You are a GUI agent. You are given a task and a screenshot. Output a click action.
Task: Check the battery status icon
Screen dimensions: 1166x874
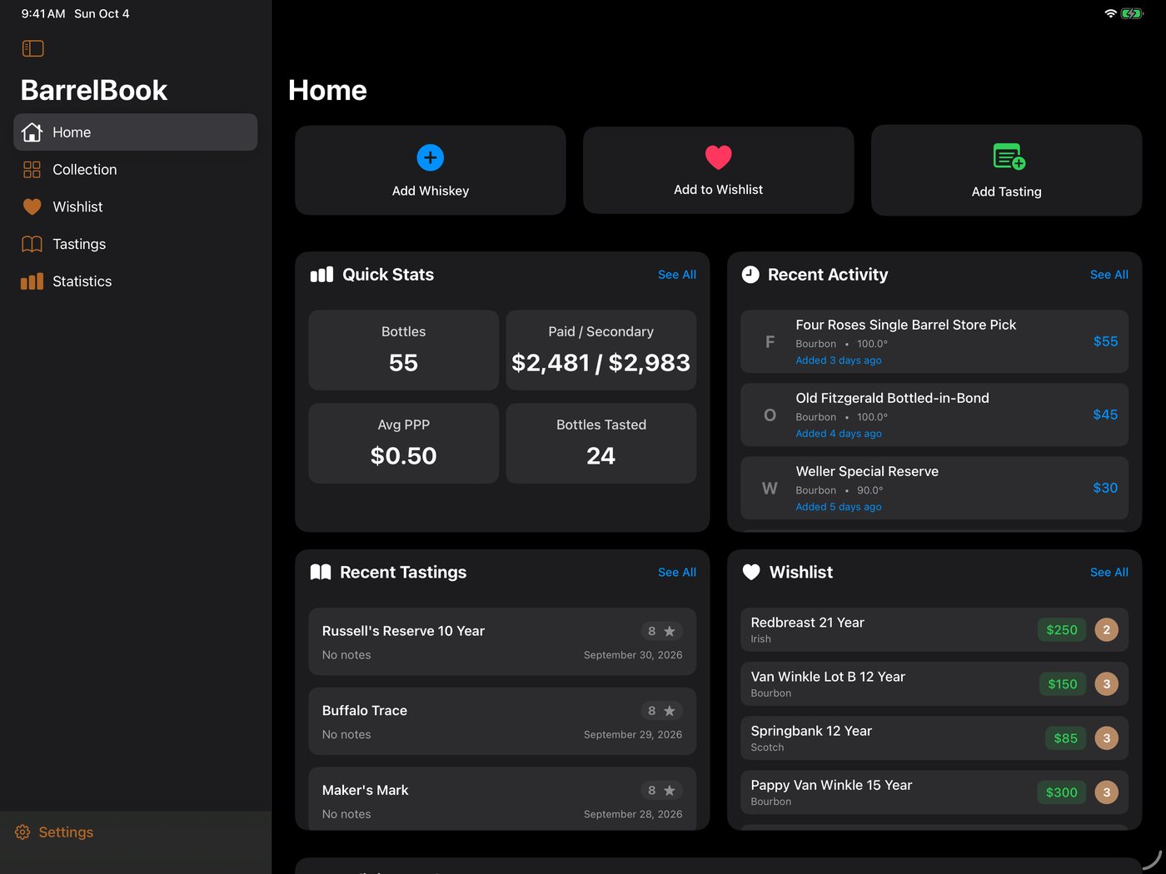click(x=1132, y=13)
